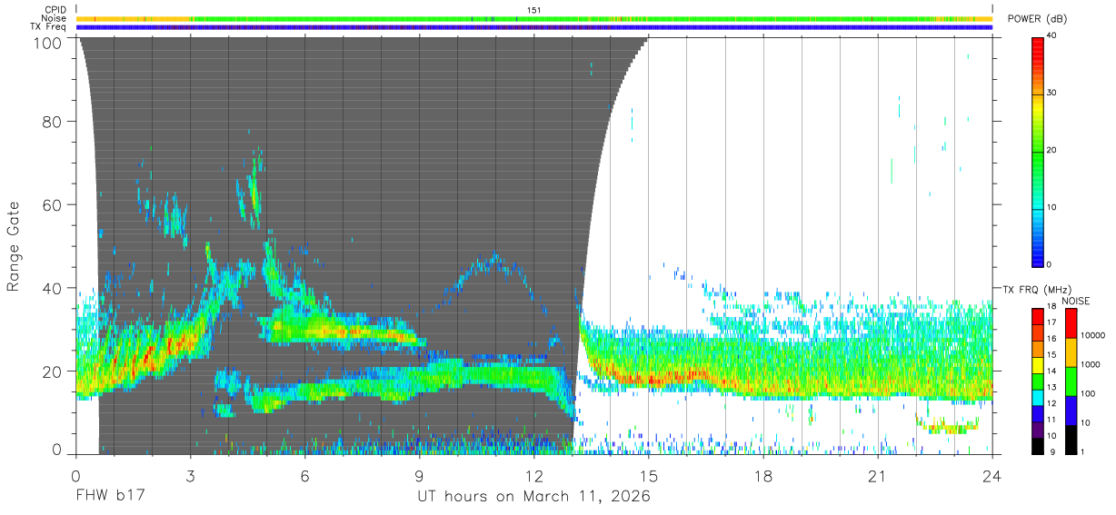
Task: Click the 'POWER (dB)' legend title
Action: coord(1038,18)
